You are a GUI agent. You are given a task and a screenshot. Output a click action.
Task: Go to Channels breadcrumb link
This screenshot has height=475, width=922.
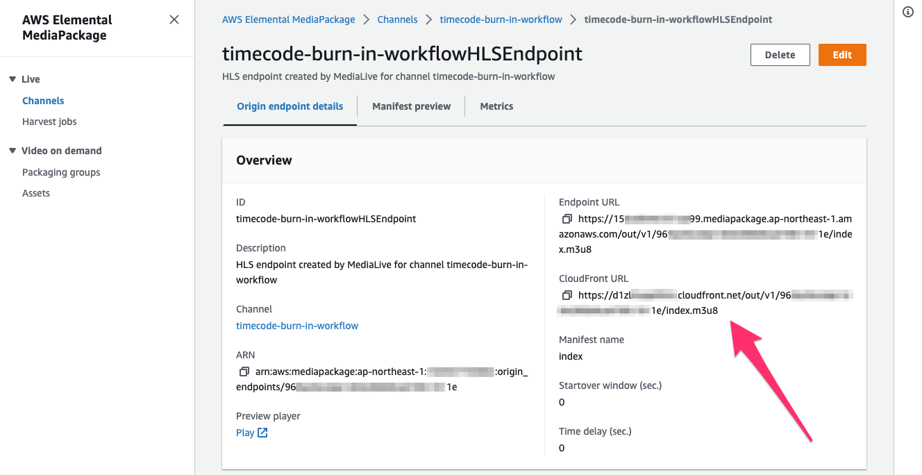[x=397, y=19]
